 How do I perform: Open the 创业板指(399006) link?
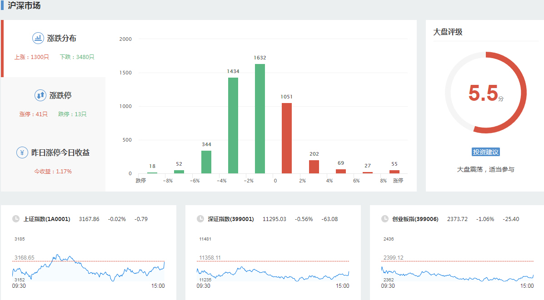coord(415,219)
